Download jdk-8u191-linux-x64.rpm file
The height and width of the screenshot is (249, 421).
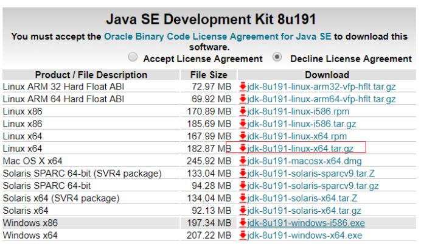(297, 136)
